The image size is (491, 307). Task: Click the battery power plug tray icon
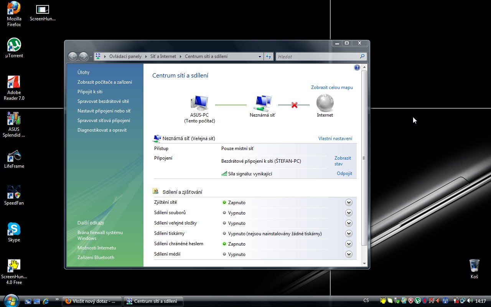tap(456, 301)
